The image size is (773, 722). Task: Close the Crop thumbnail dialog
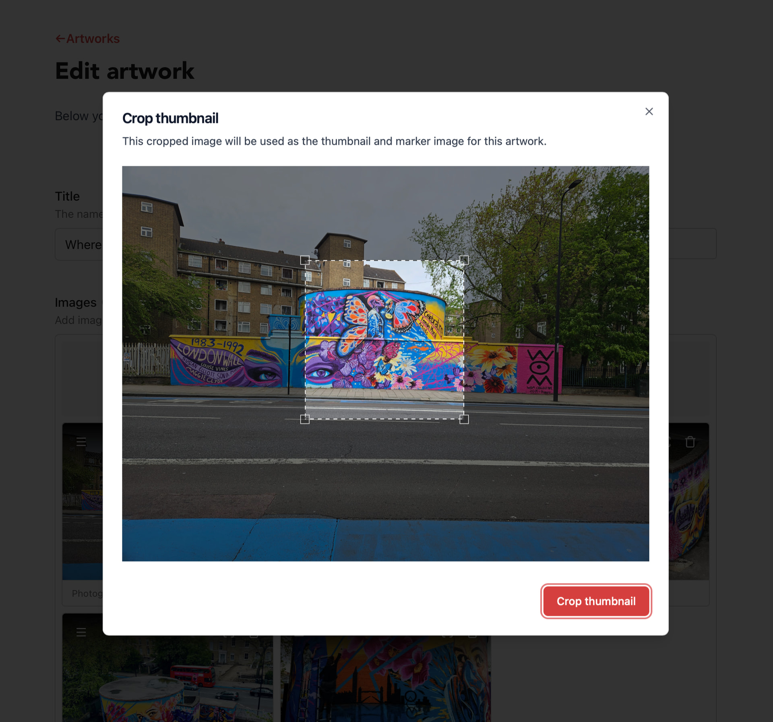click(x=649, y=111)
